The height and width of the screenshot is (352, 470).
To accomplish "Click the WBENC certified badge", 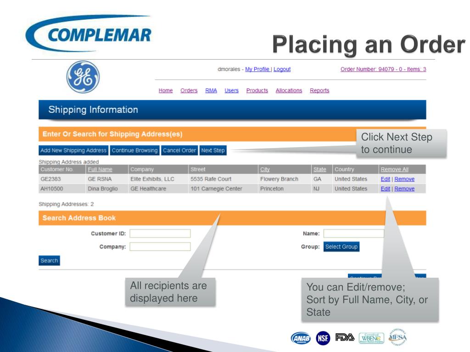I will [x=371, y=338].
